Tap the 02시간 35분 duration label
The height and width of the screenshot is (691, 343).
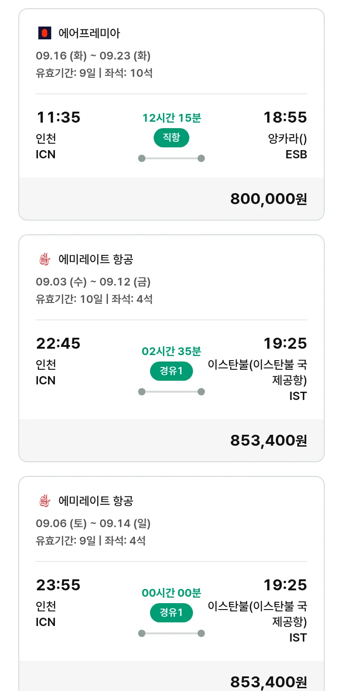point(171,351)
